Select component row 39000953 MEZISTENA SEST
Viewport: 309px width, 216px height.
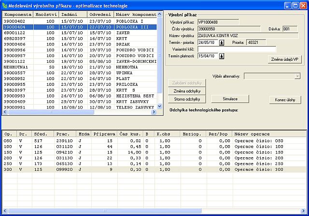click(x=80, y=96)
